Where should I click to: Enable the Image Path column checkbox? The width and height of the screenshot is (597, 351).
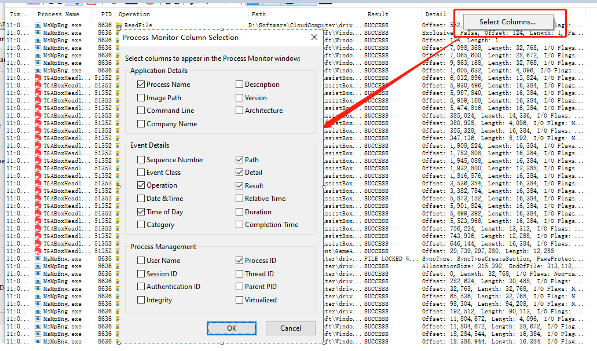point(141,97)
